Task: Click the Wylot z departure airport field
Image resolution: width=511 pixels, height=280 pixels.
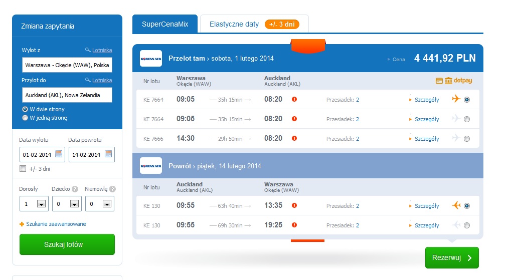Action: click(67, 65)
